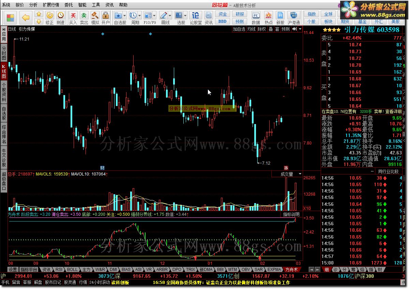Click the 指数 index button
The image size is (409, 289).
(x=312, y=14)
